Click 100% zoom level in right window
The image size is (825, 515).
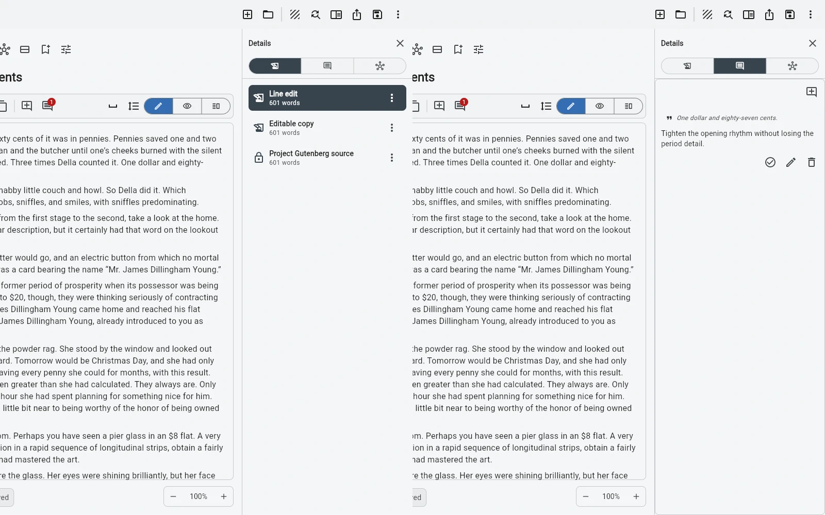tap(611, 496)
